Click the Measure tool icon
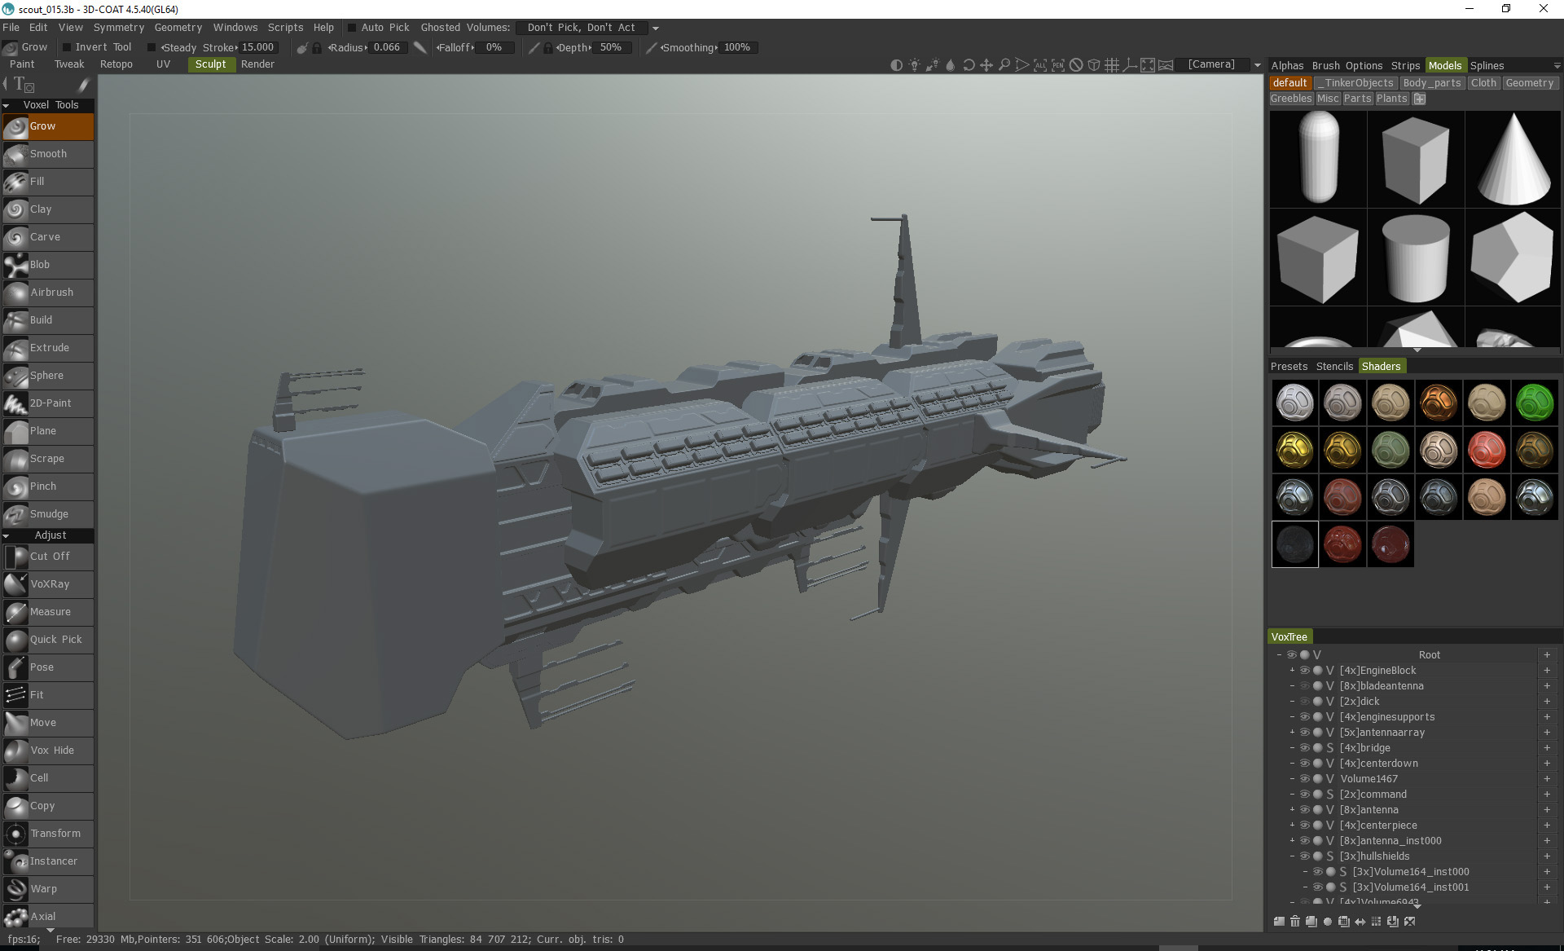 pos(16,612)
